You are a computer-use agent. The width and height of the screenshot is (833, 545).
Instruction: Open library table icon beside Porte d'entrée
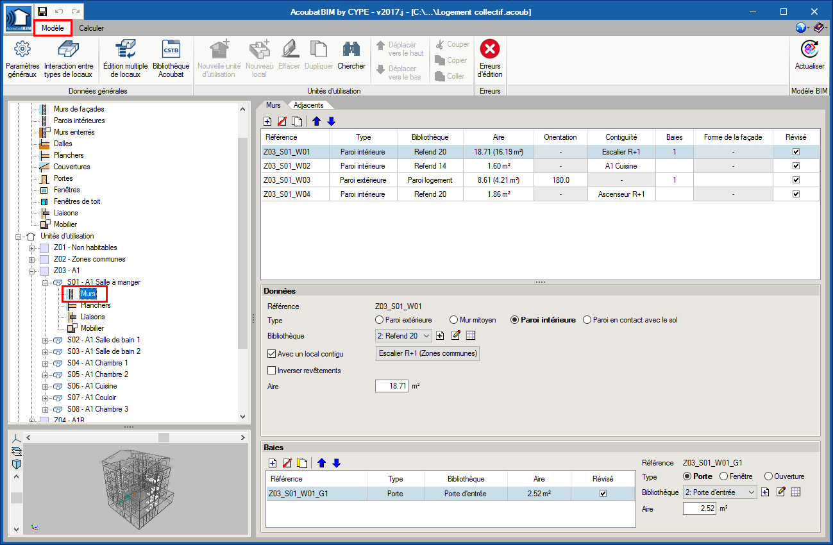[796, 492]
